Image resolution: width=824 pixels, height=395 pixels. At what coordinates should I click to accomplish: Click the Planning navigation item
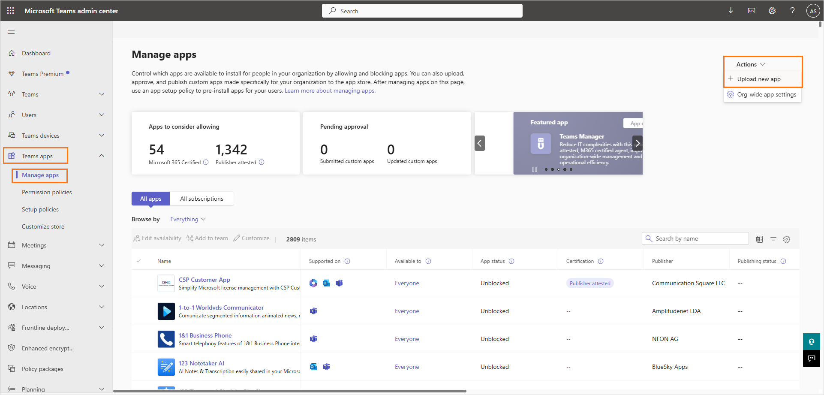click(x=57, y=389)
